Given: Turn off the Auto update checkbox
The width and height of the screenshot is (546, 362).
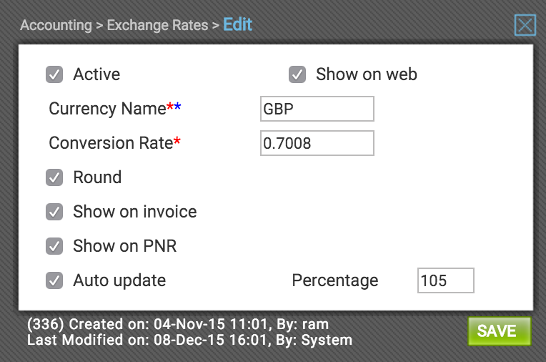Looking at the screenshot, I should [54, 280].
